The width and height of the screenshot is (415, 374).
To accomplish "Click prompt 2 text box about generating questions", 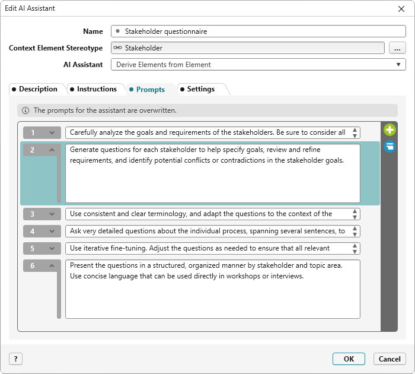I will (212, 173).
